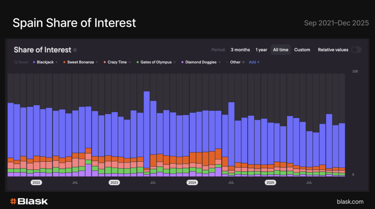Click the 2022 label on the time axis
The image size is (375, 209).
36,182
